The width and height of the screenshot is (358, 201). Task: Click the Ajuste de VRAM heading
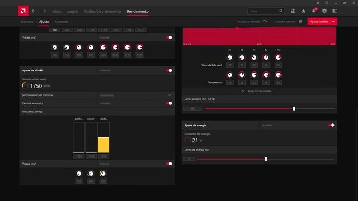(32, 71)
